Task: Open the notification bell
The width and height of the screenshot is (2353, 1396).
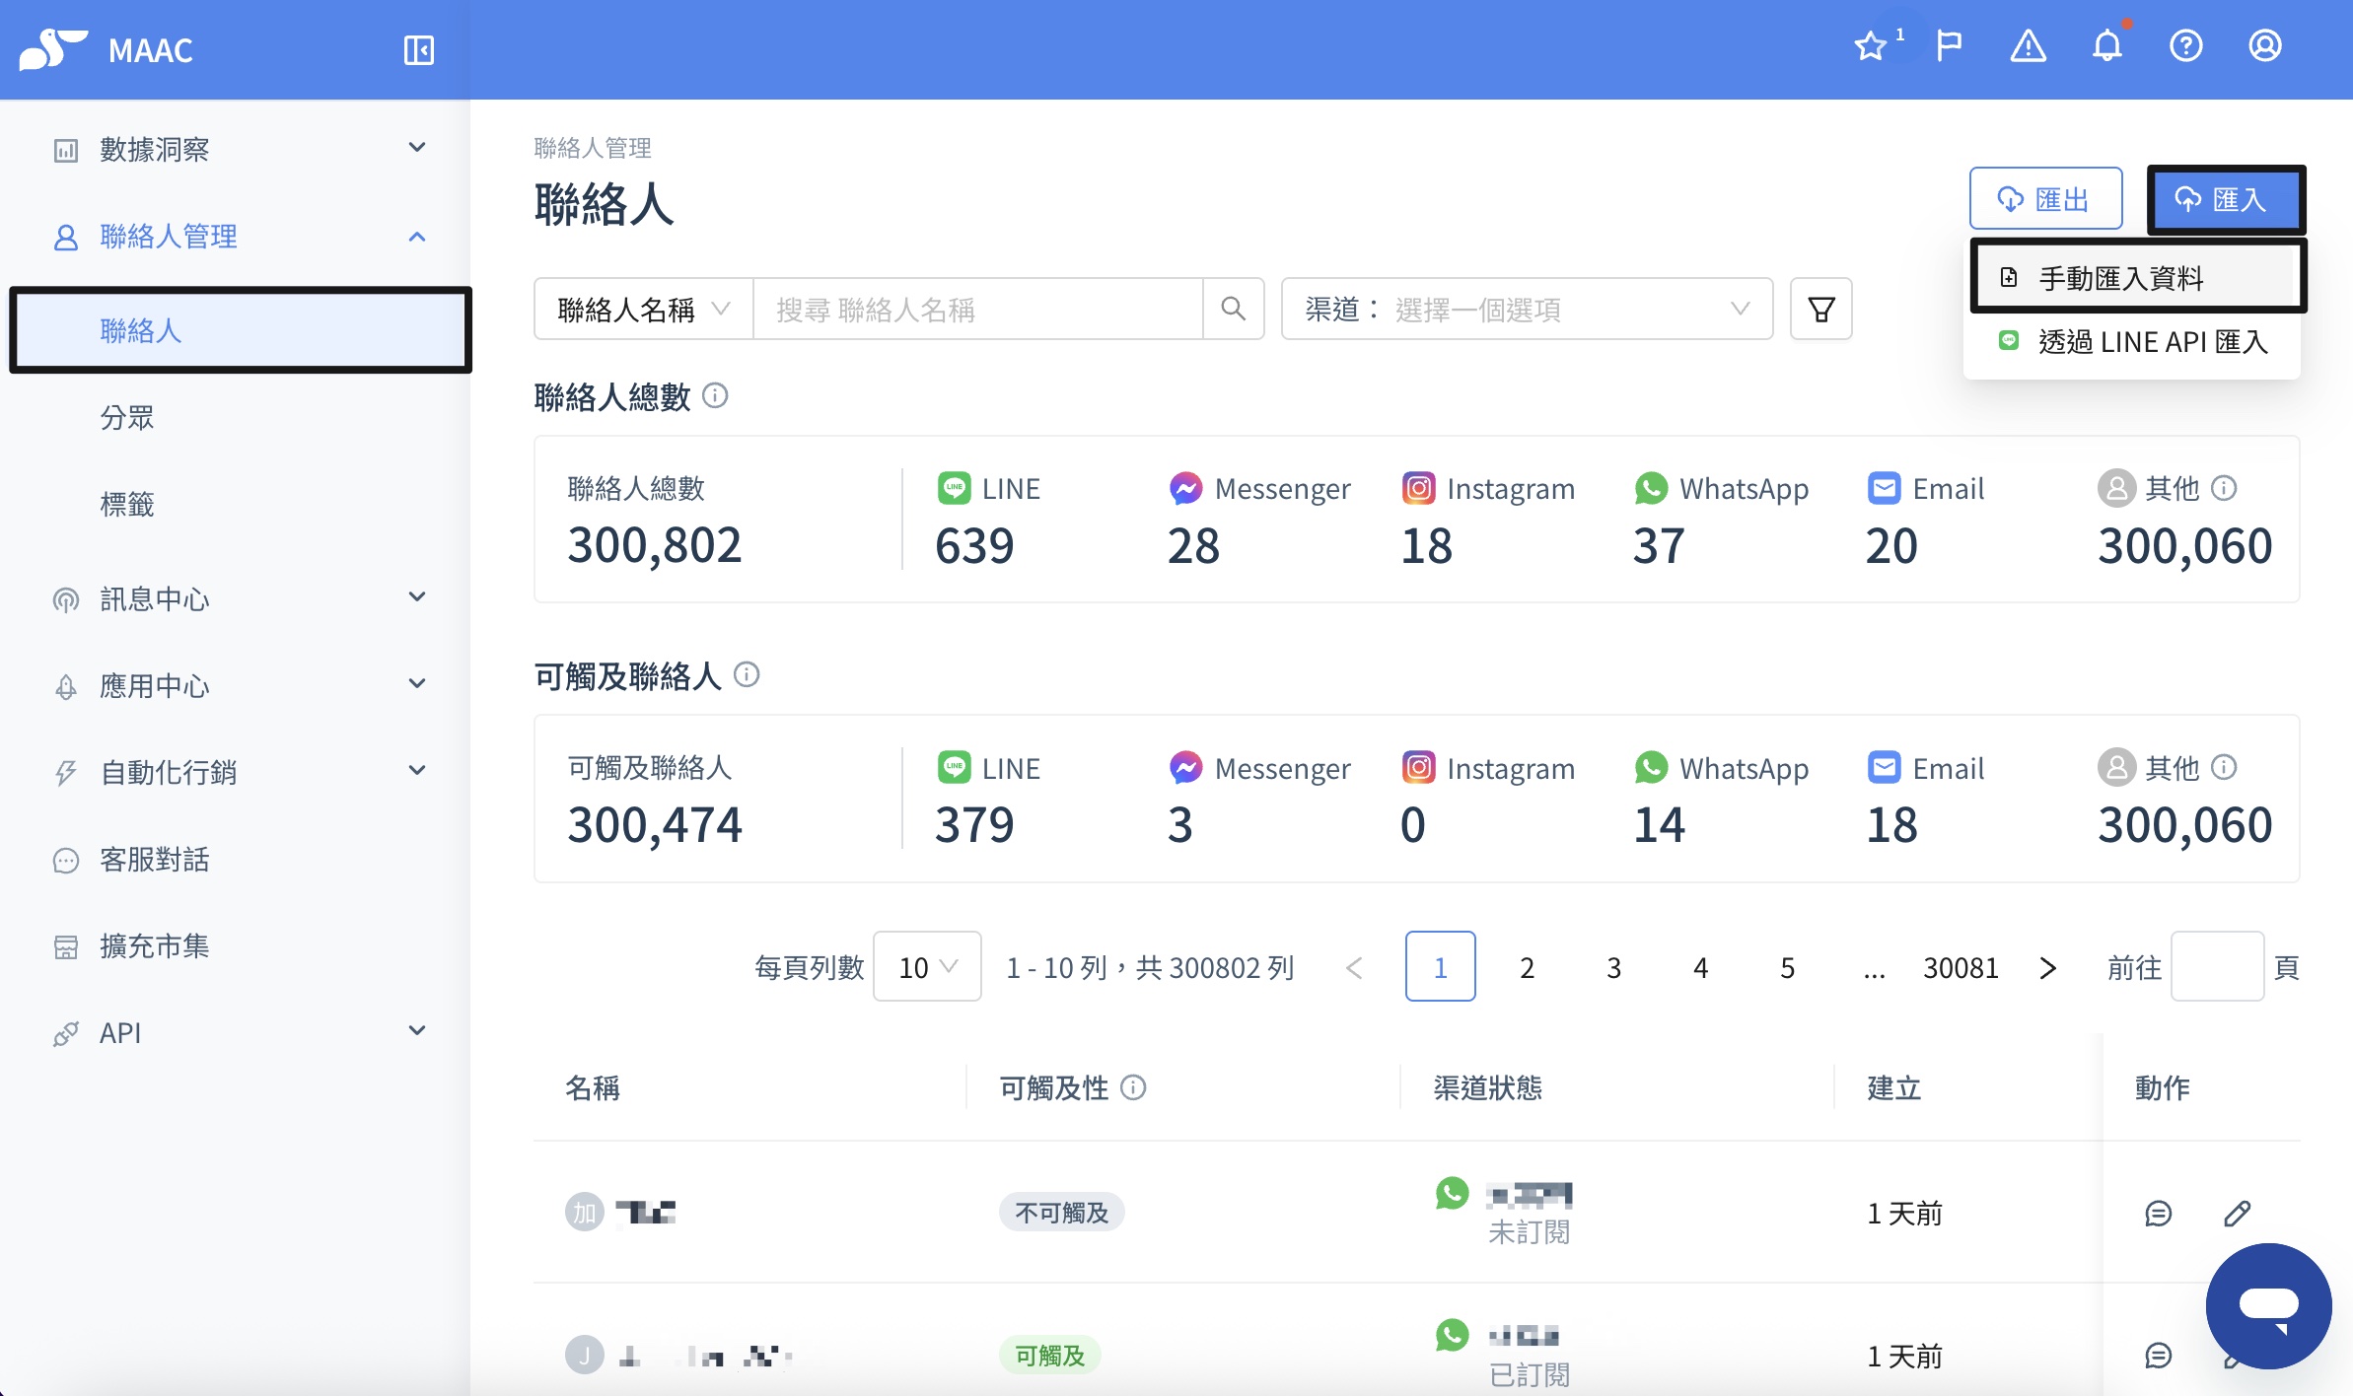Action: pyautogui.click(x=2107, y=46)
